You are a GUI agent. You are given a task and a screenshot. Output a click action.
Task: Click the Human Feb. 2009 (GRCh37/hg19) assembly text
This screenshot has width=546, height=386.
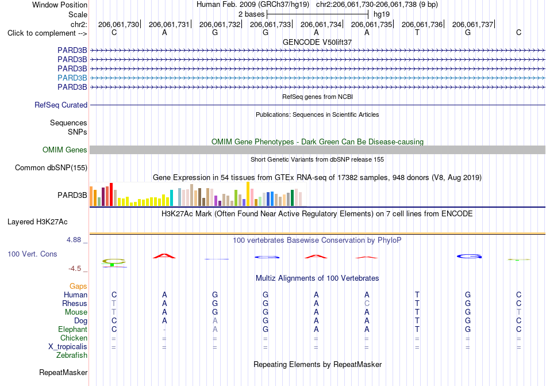253,5
